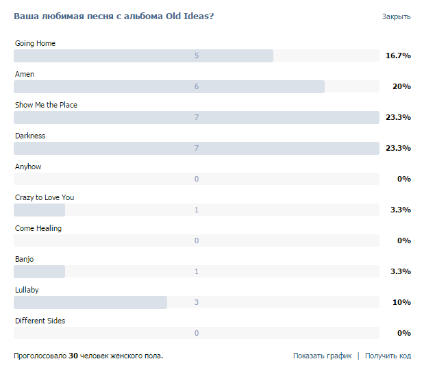Click the 16.7% percentage for Going Home
This screenshot has width=424, height=370.
click(398, 56)
